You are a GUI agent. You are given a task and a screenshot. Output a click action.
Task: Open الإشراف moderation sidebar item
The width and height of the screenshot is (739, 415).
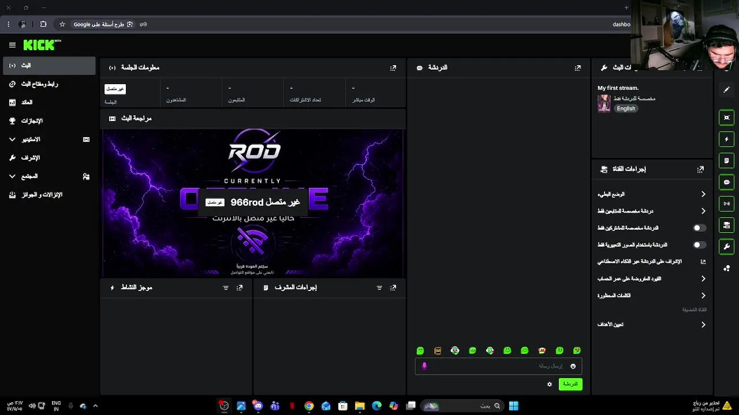click(49, 158)
